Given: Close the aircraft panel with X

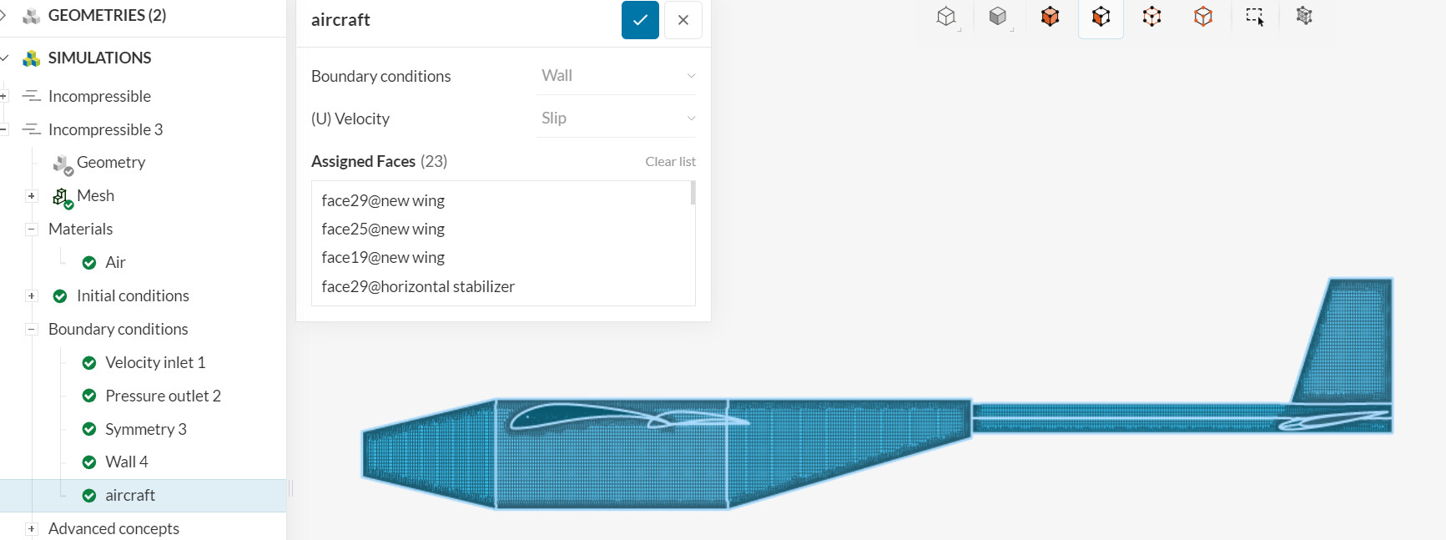Looking at the screenshot, I should tap(683, 20).
